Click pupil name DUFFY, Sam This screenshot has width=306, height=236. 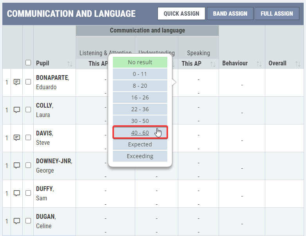tap(45, 193)
